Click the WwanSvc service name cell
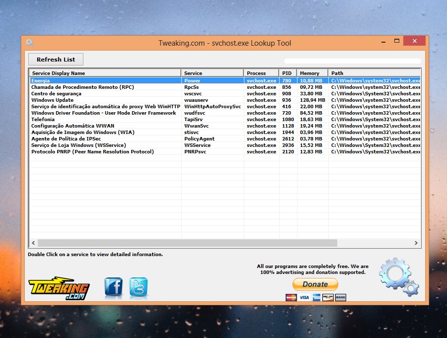Screen dimensions: 447x338 click(x=196, y=126)
